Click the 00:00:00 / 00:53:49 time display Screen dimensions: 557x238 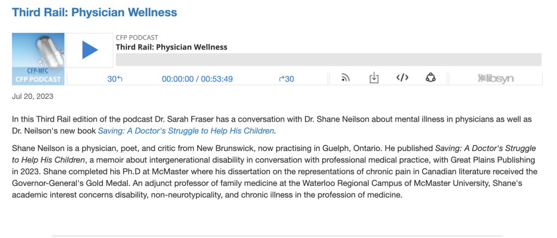(x=197, y=79)
